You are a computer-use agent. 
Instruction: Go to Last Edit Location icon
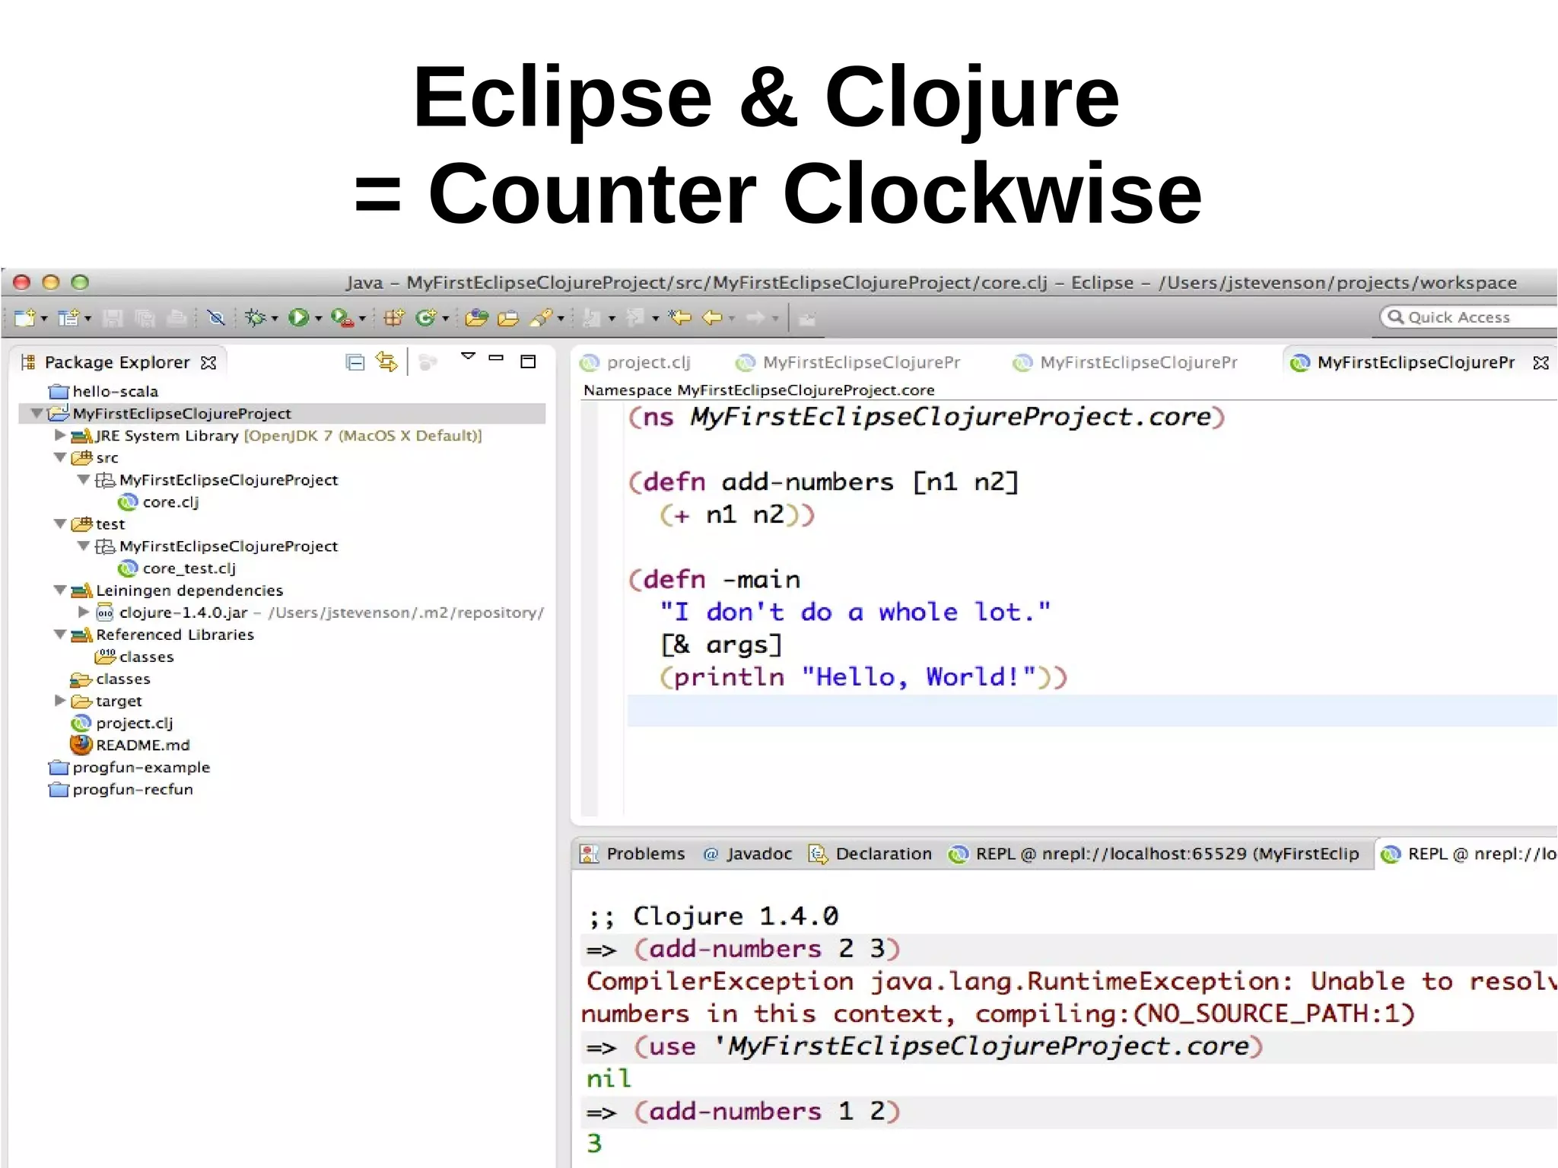[x=680, y=317]
